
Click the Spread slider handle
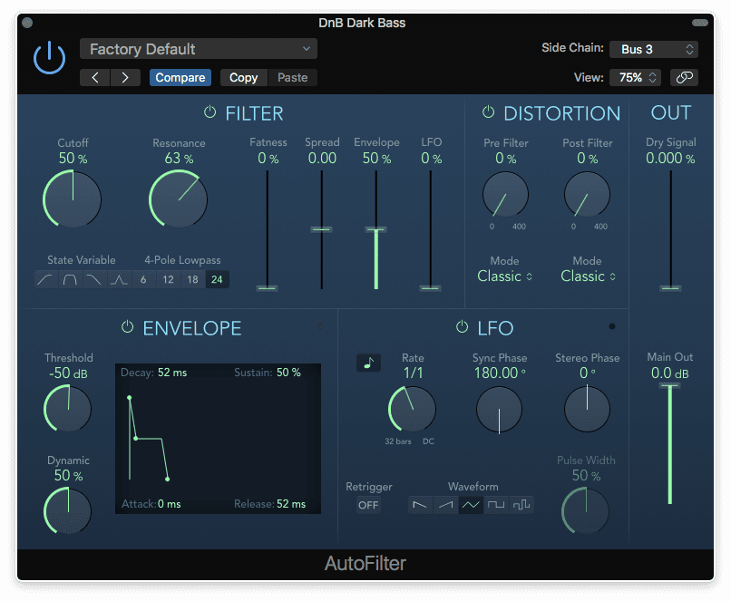point(322,229)
